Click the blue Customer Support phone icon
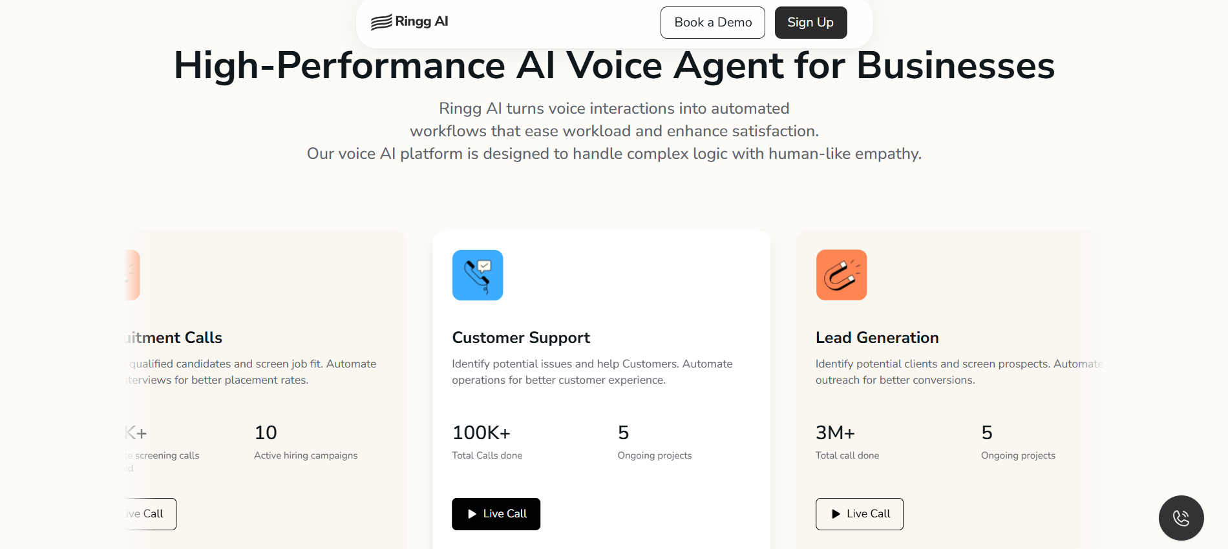The height and width of the screenshot is (549, 1228). [x=478, y=275]
